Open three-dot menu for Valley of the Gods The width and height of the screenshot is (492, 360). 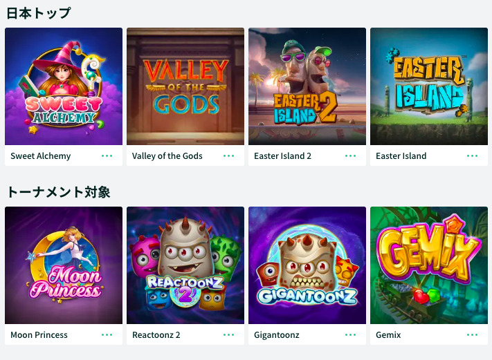(x=228, y=155)
